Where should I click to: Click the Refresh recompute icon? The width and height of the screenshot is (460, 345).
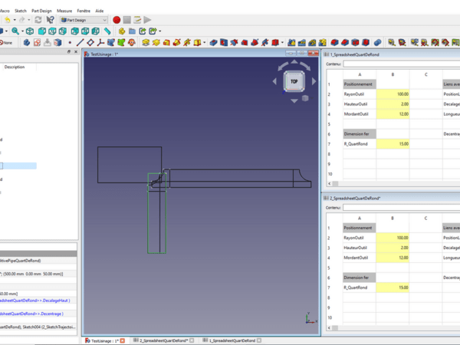click(38, 20)
